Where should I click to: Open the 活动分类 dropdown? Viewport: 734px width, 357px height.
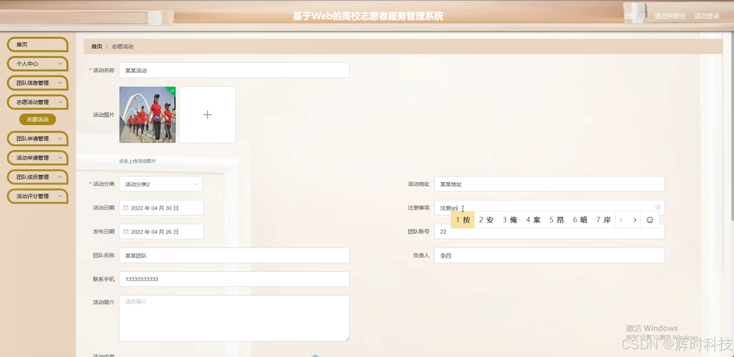(x=160, y=184)
